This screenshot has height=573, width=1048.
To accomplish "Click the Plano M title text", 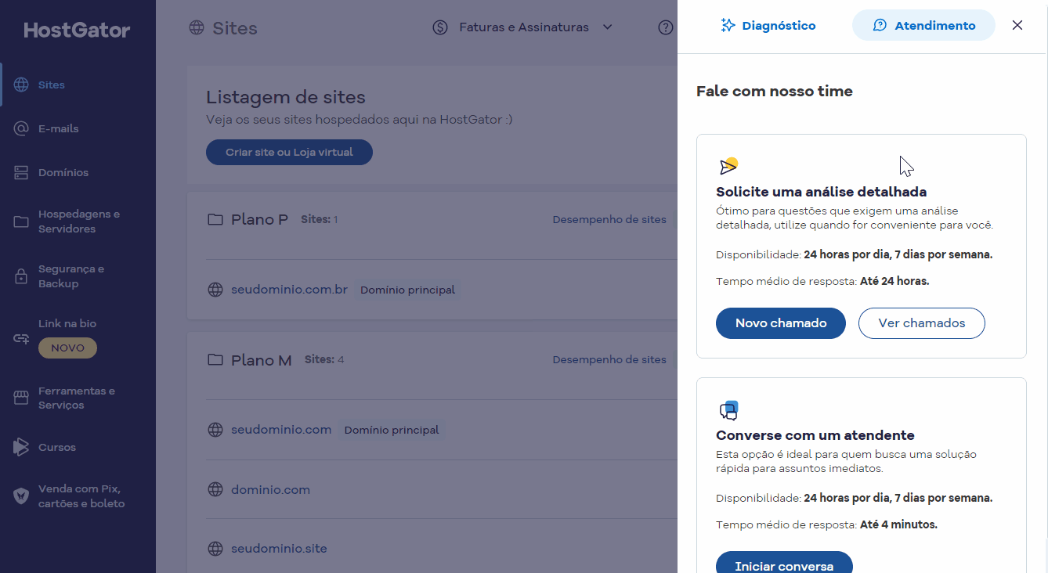I will click(x=262, y=360).
